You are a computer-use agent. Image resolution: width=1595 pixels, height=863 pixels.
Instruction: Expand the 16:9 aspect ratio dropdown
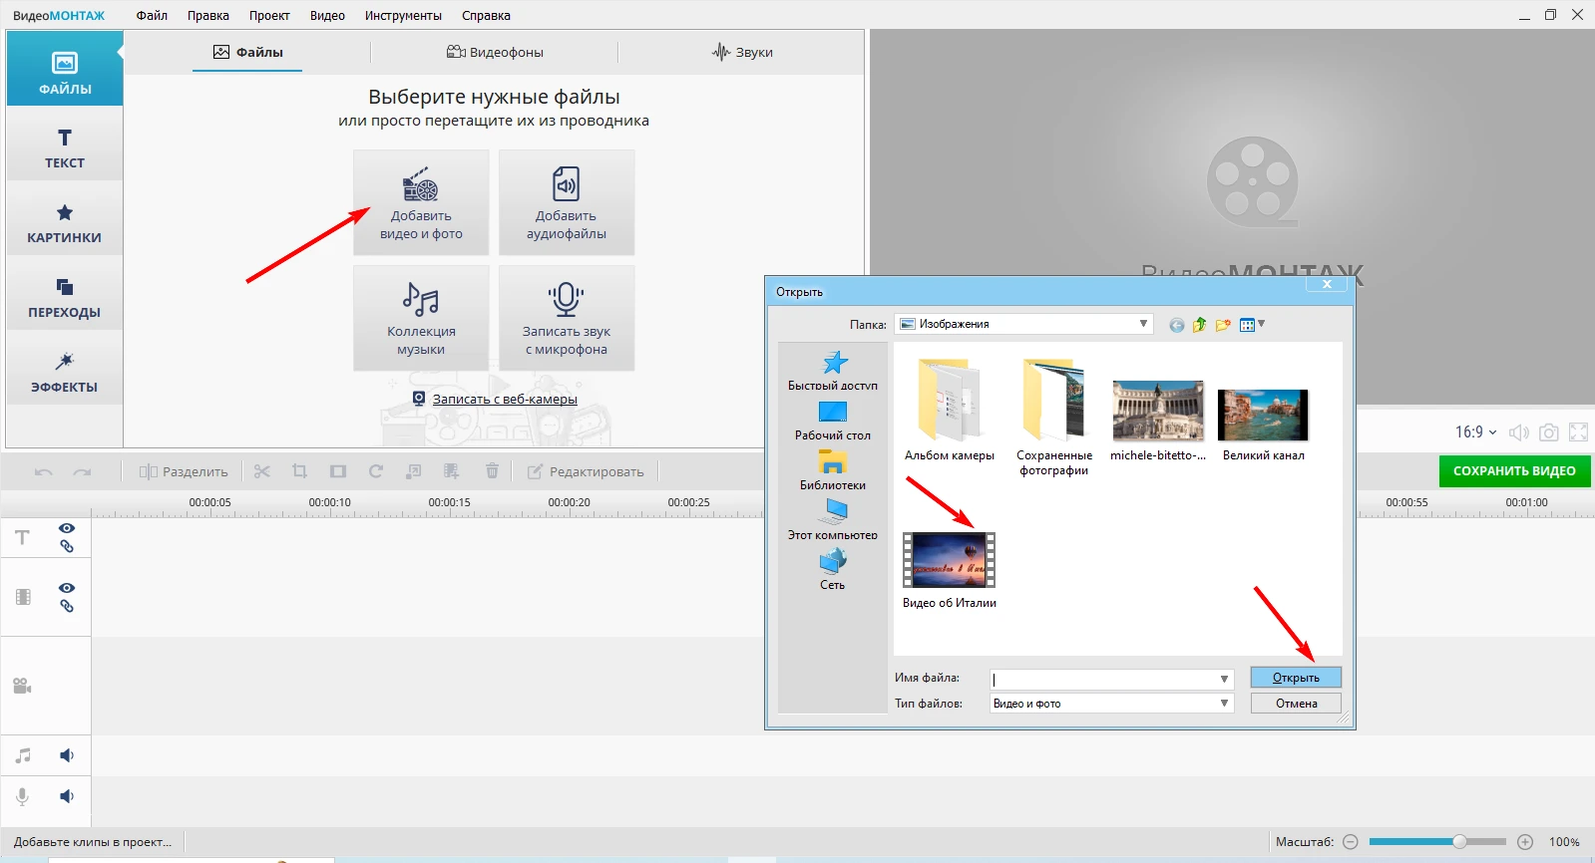[1475, 432]
